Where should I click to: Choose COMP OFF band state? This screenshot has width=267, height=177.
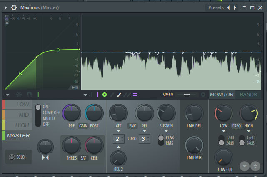[51, 112]
